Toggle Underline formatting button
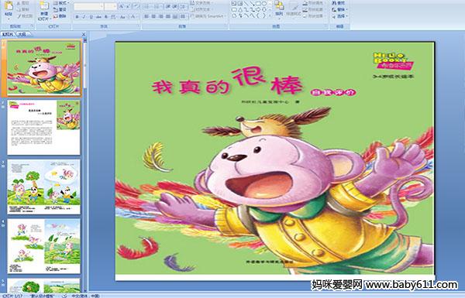The width and height of the screenshot is (465, 298). (91, 17)
